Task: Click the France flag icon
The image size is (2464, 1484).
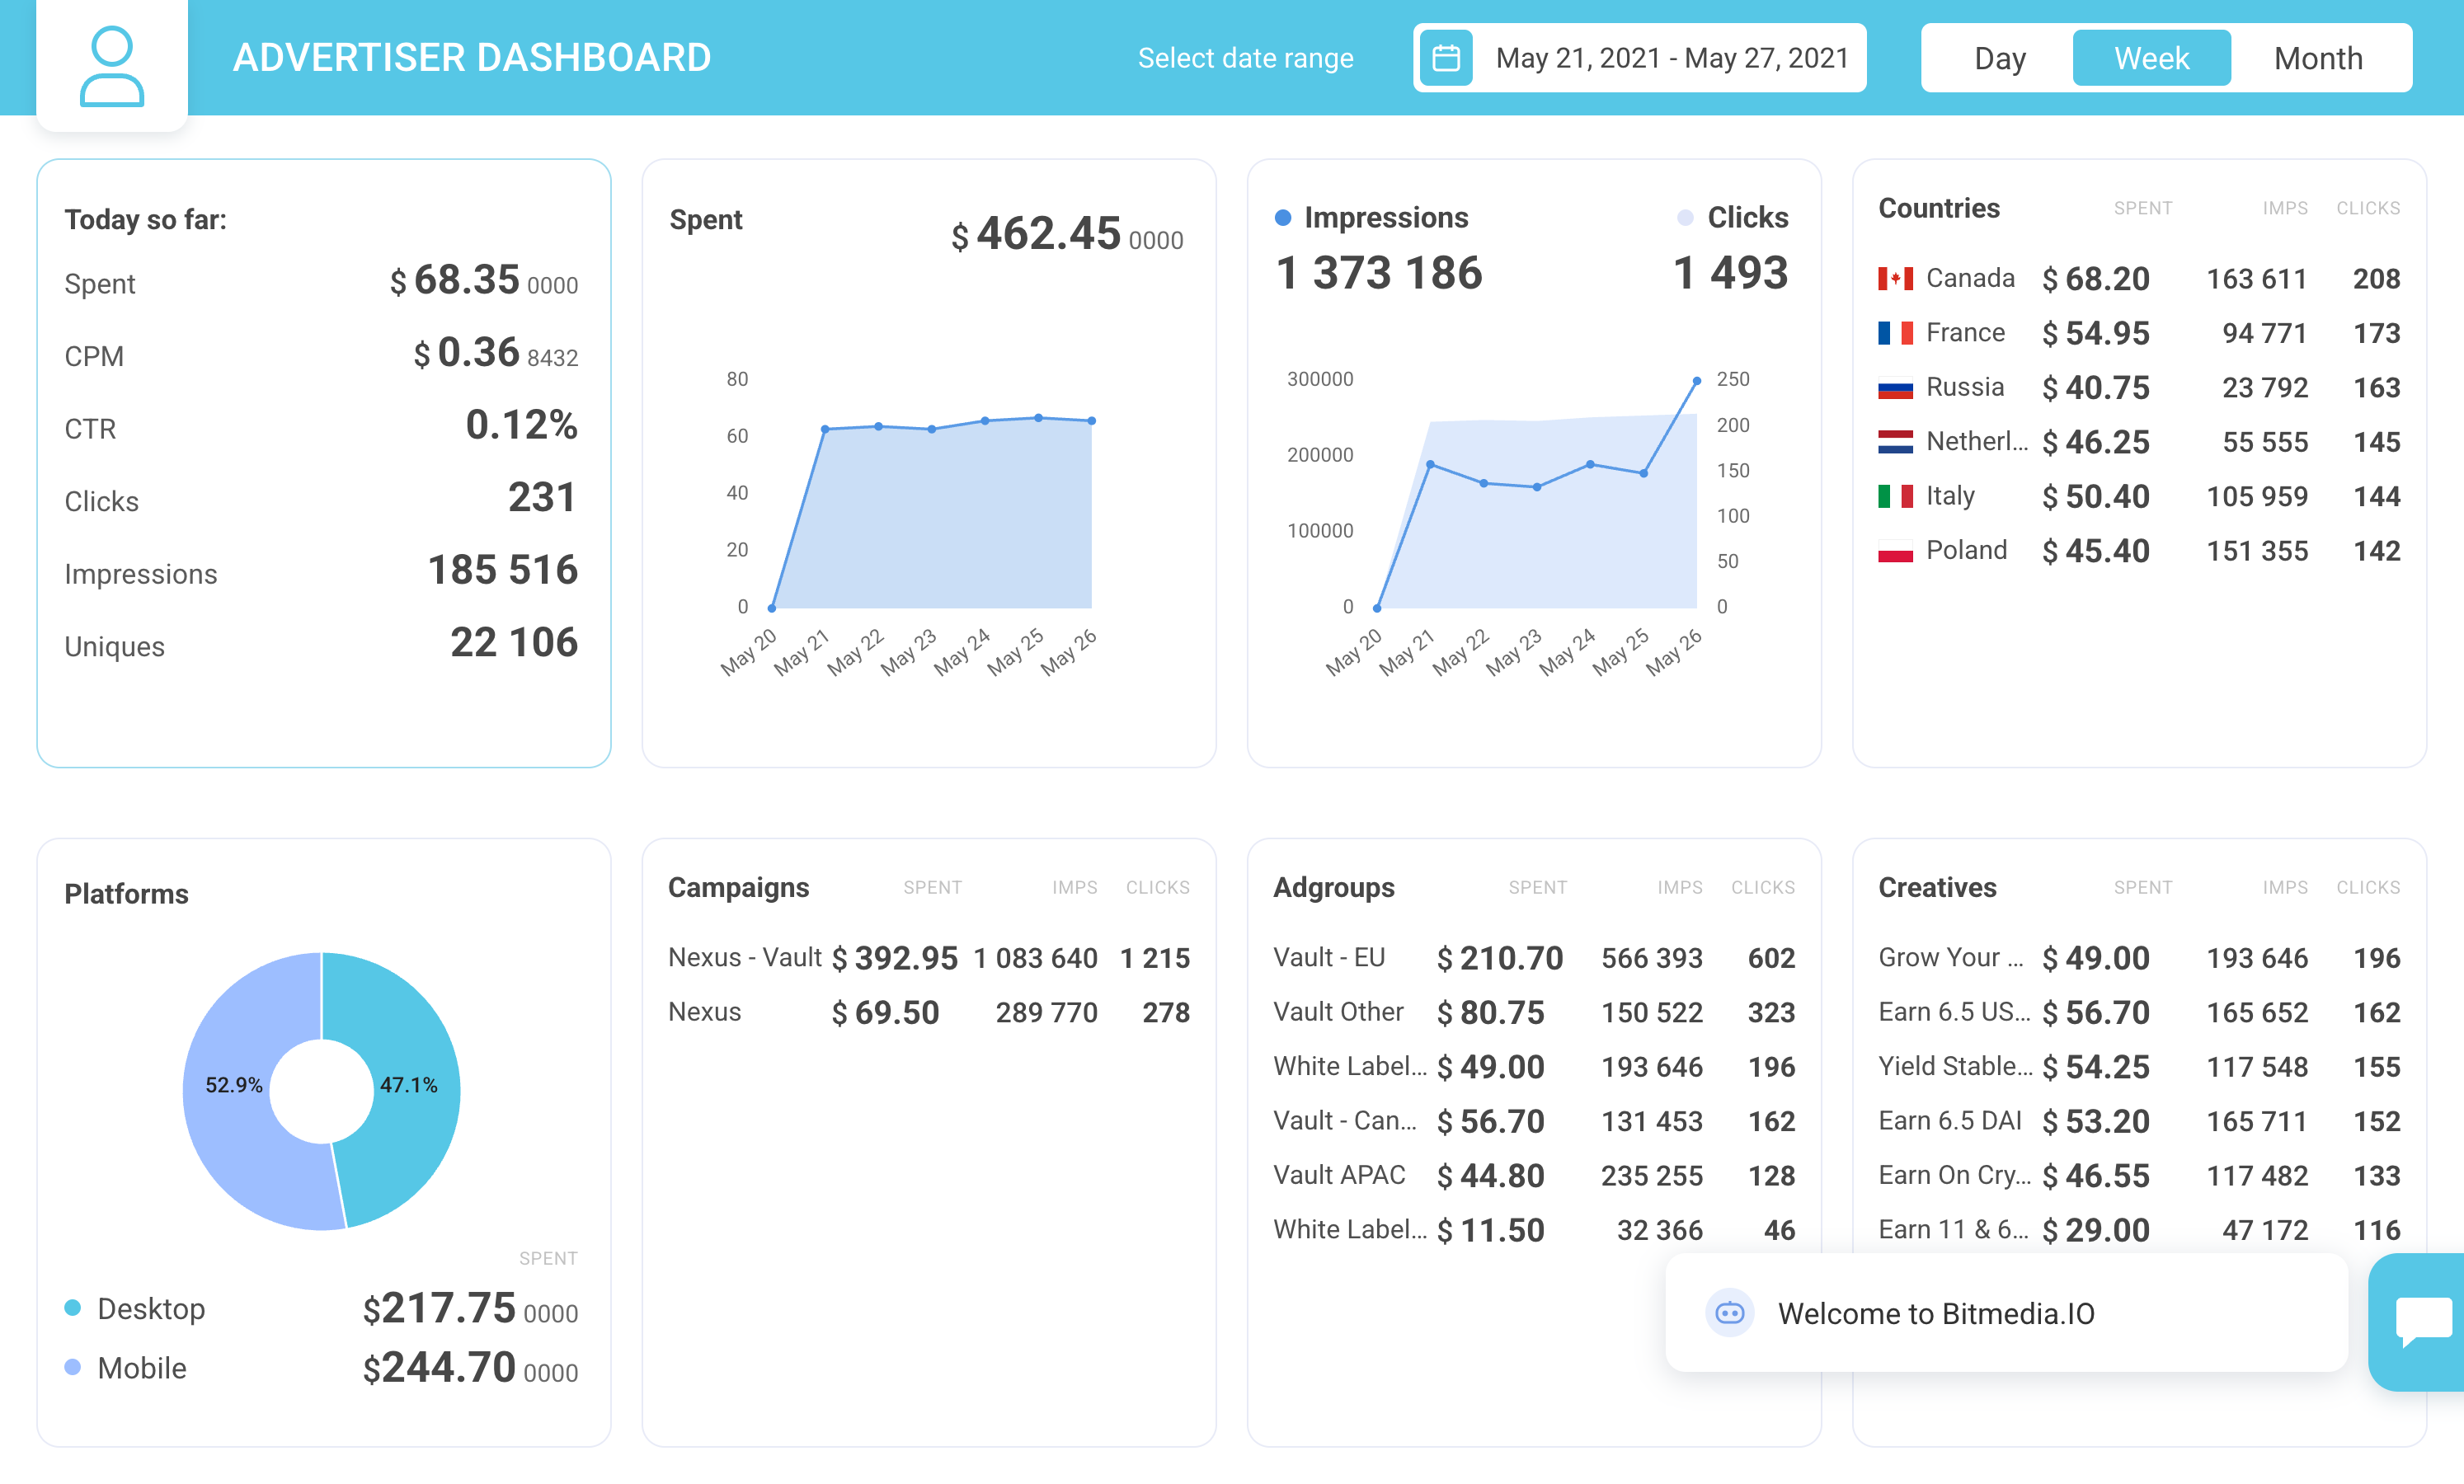Action: [1895, 333]
